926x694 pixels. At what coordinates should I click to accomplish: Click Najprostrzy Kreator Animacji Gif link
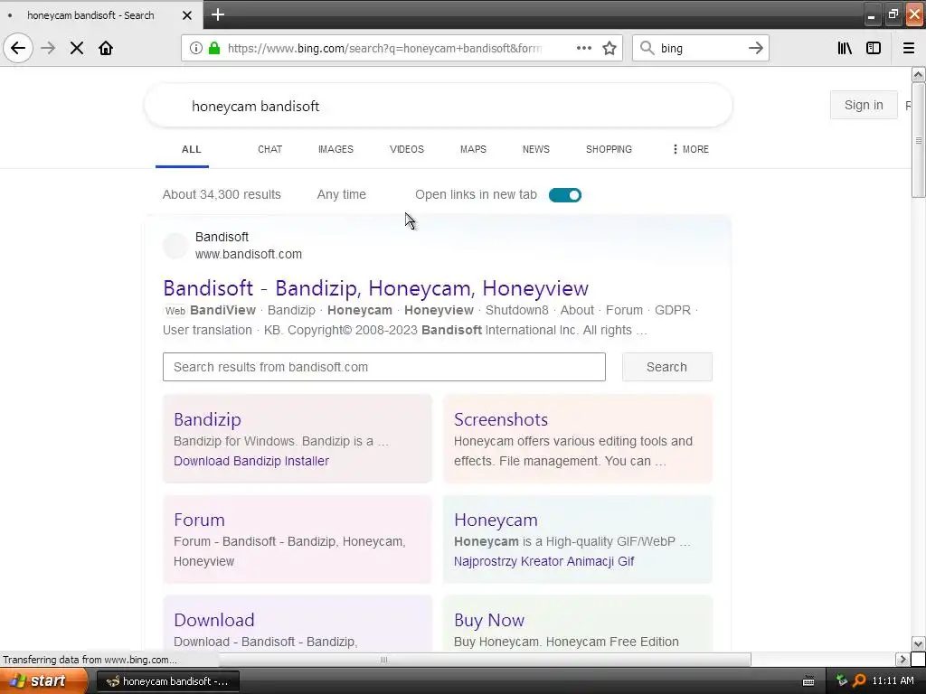(x=543, y=561)
